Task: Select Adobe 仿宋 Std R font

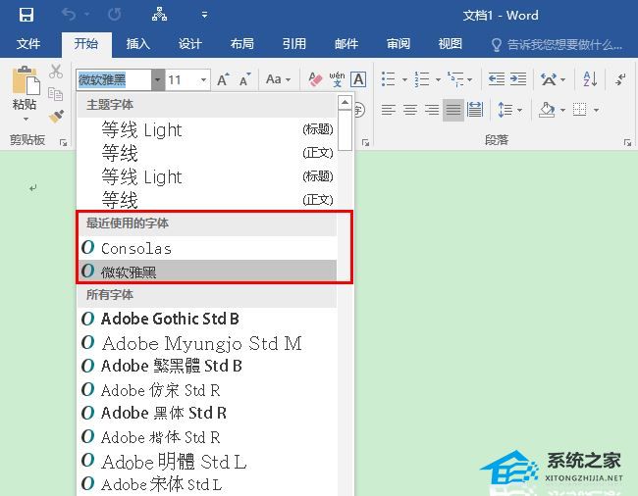Action: 207,390
